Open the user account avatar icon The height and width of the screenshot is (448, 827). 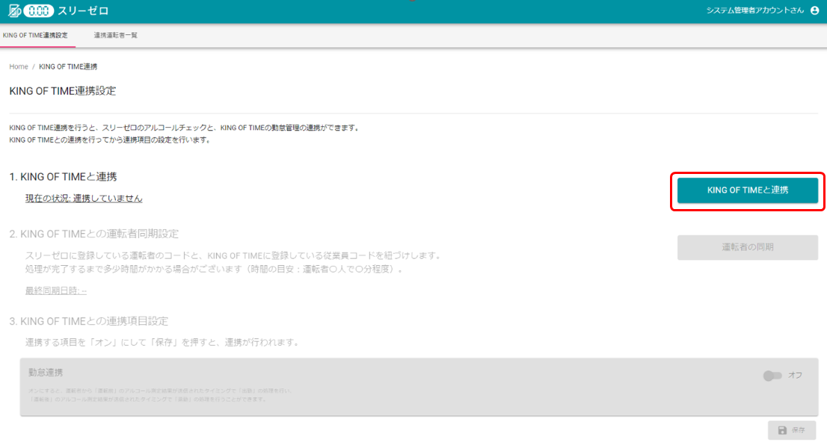[x=815, y=10]
